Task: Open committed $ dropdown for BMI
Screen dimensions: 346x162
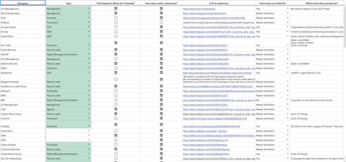Action: 288,100
